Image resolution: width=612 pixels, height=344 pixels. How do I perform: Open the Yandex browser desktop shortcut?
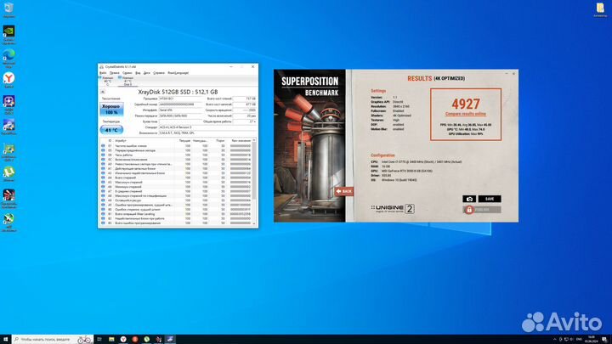coord(9,78)
